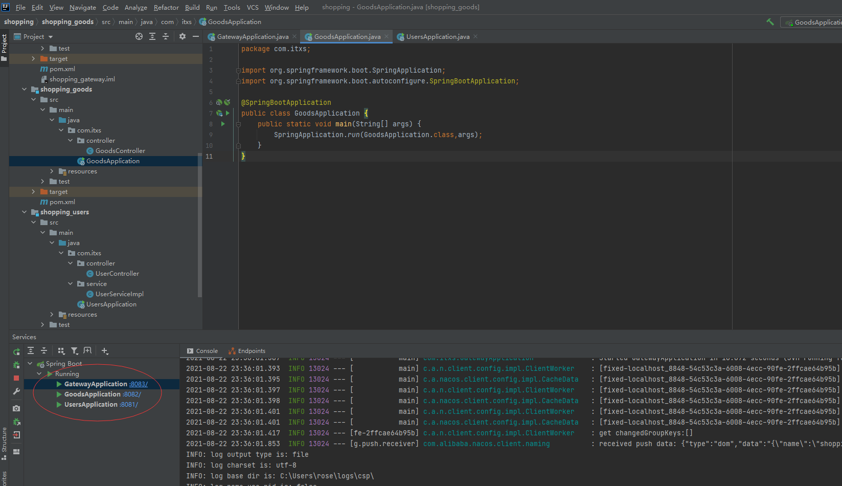The image size is (842, 486).
Task: Click the add service plus icon
Action: point(105,350)
